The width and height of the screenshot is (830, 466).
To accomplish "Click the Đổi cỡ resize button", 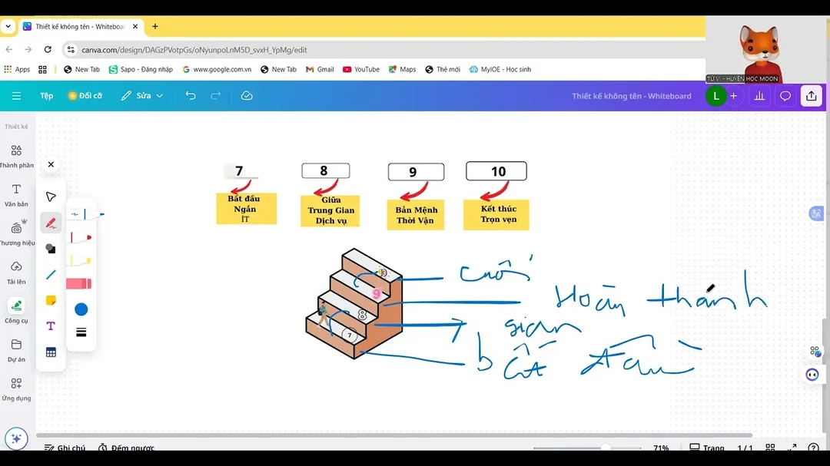I will pyautogui.click(x=85, y=96).
